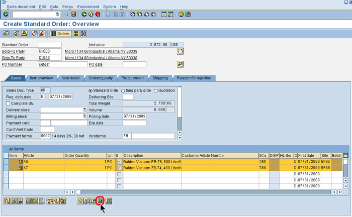Open the Billing block dropdown
The height and width of the screenshot is (217, 352).
(x=85, y=116)
